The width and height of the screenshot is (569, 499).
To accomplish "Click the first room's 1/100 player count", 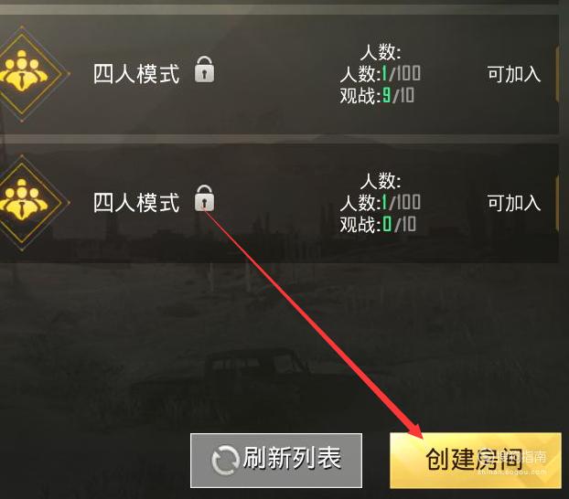I will (x=380, y=74).
